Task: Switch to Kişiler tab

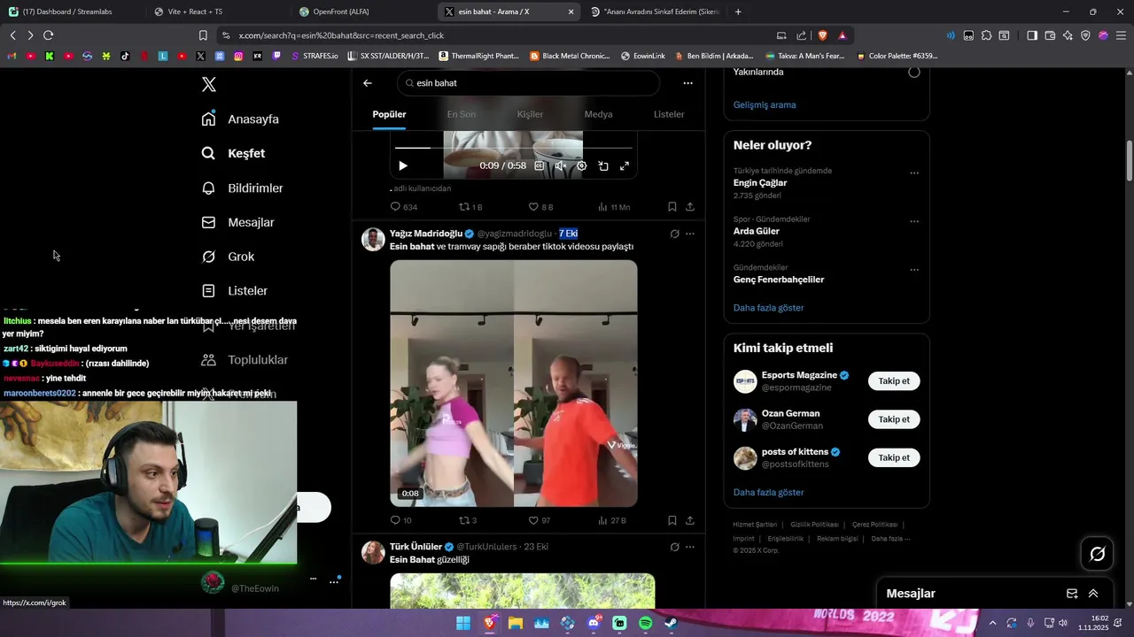Action: point(530,114)
